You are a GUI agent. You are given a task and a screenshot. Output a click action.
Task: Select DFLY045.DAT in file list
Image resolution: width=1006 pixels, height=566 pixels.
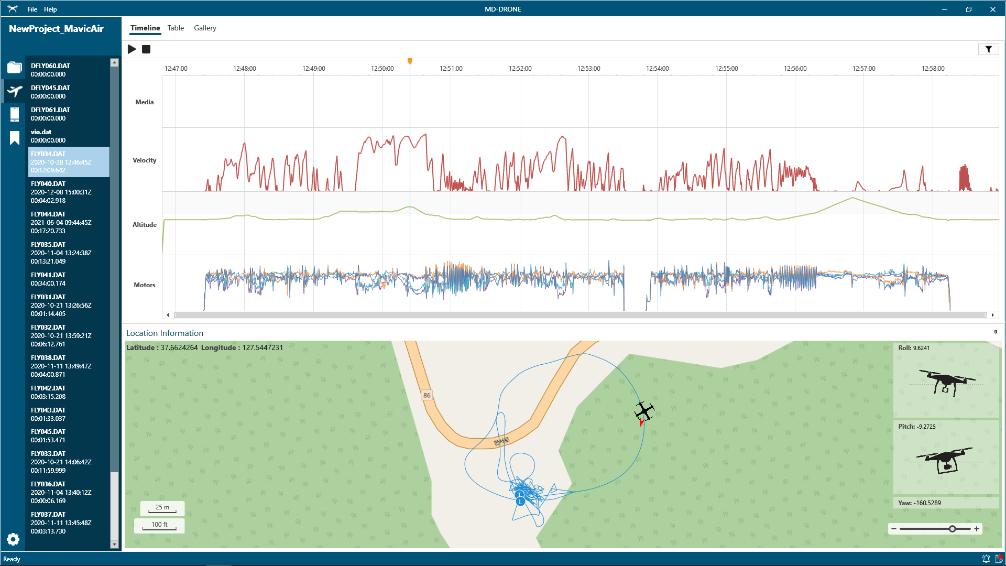click(x=69, y=92)
